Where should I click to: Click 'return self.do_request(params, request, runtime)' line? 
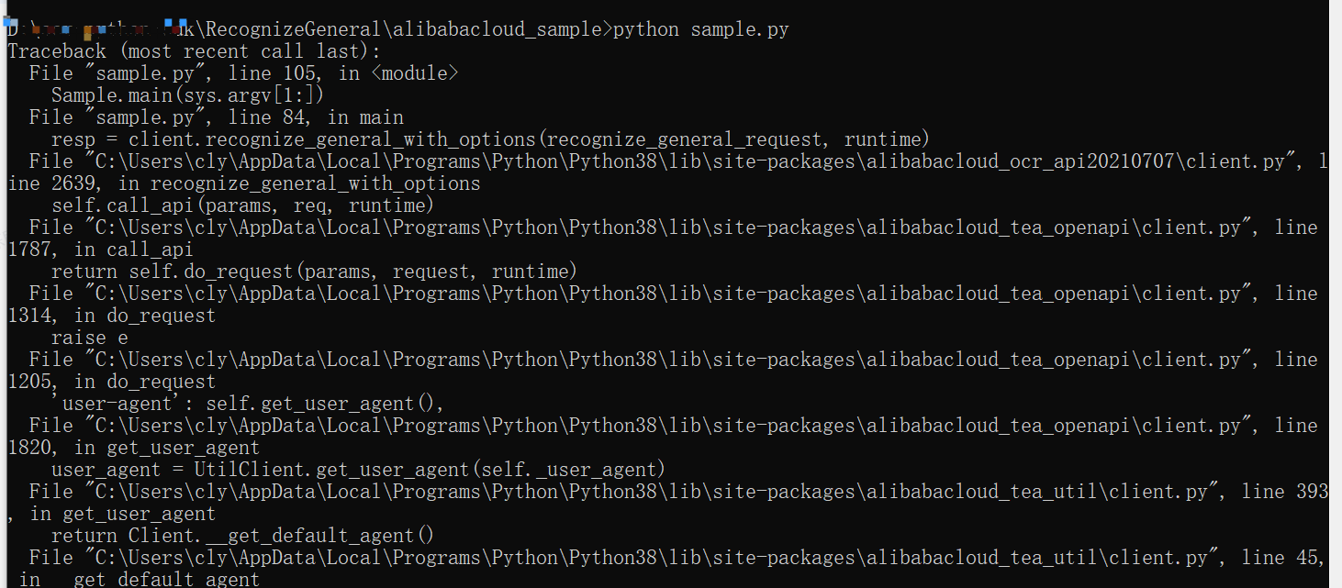[314, 272]
